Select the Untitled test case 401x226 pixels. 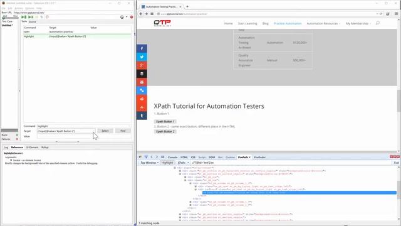pos(8,25)
